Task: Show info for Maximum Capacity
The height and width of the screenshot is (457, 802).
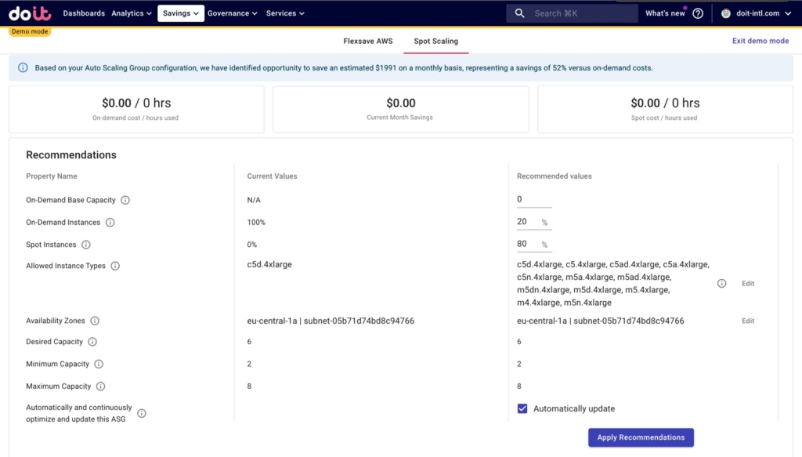Action: [x=101, y=386]
